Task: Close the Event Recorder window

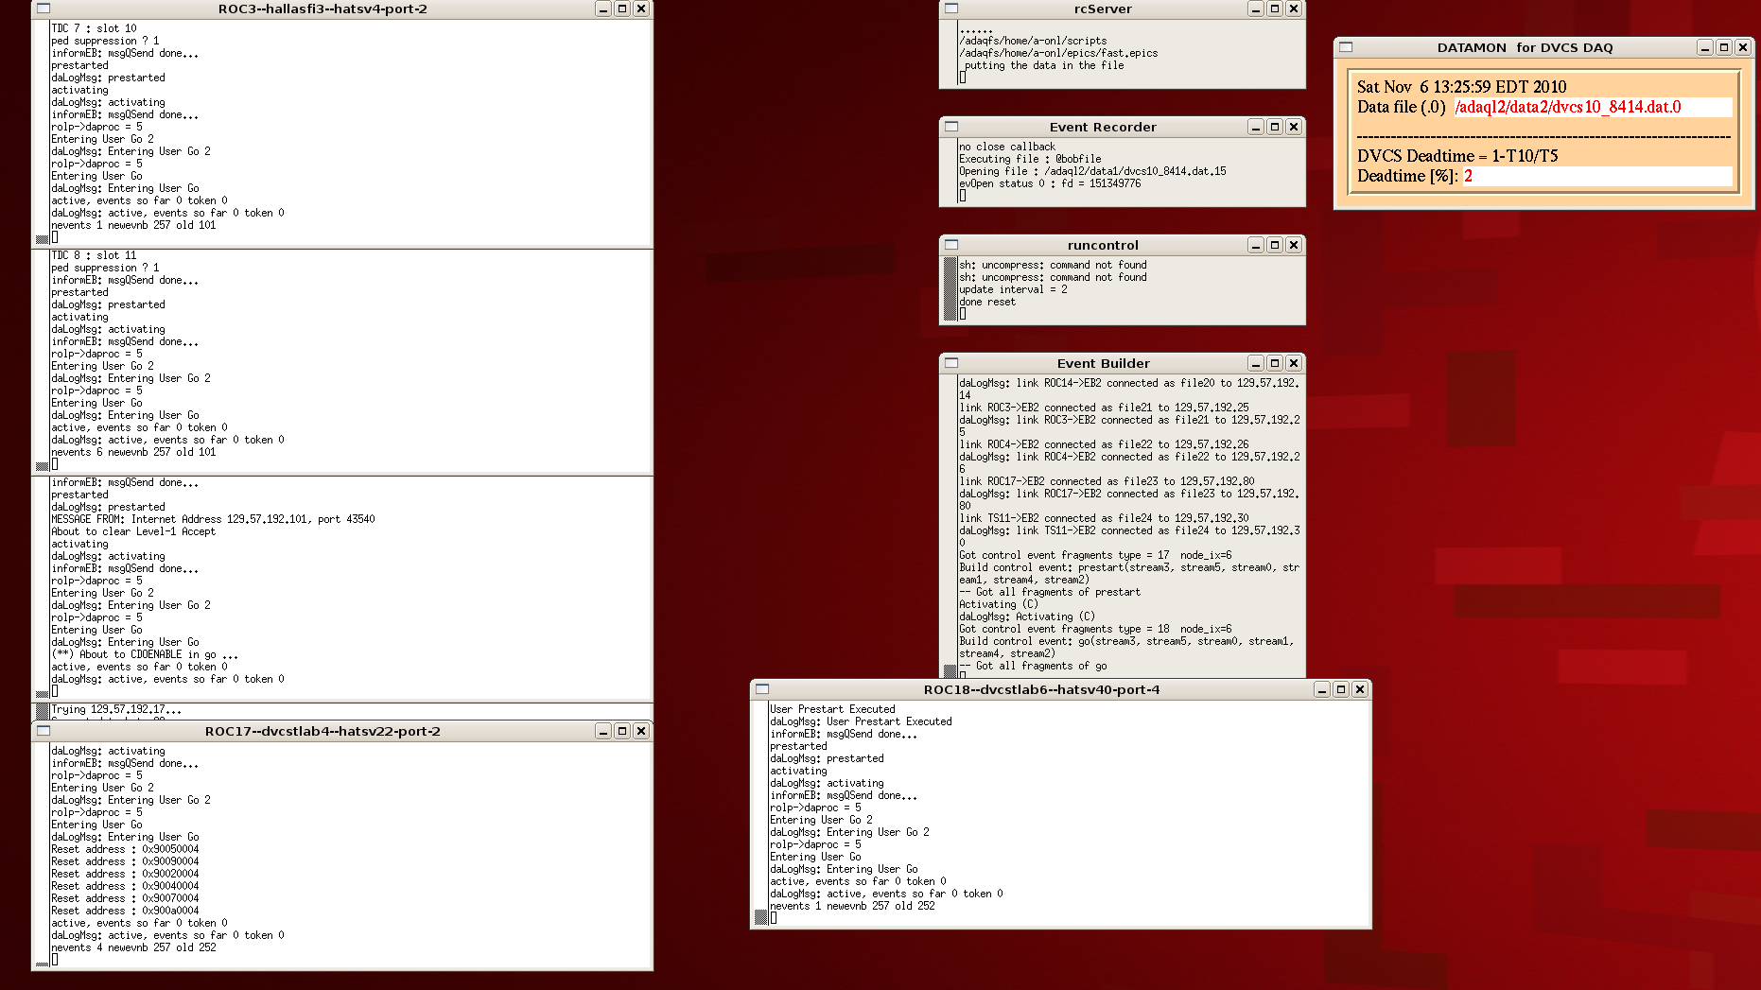Action: pos(1294,127)
